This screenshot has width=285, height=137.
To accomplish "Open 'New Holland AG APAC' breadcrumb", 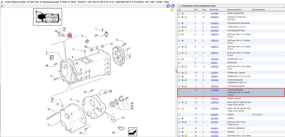I will pyautogui.click(x=16, y=2).
